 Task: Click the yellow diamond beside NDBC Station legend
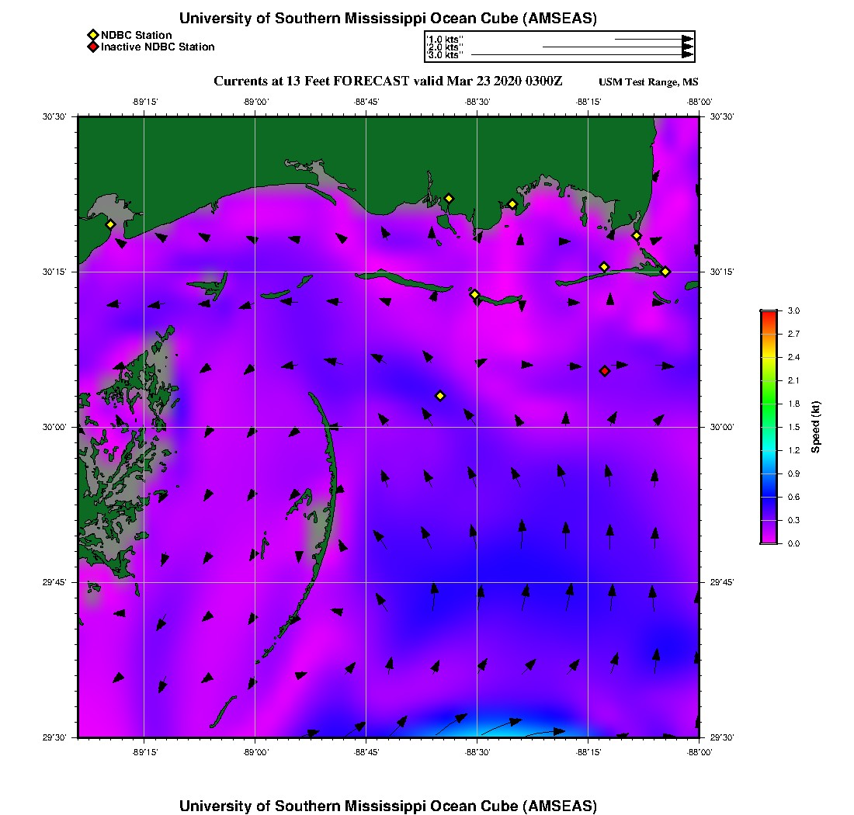coord(93,35)
